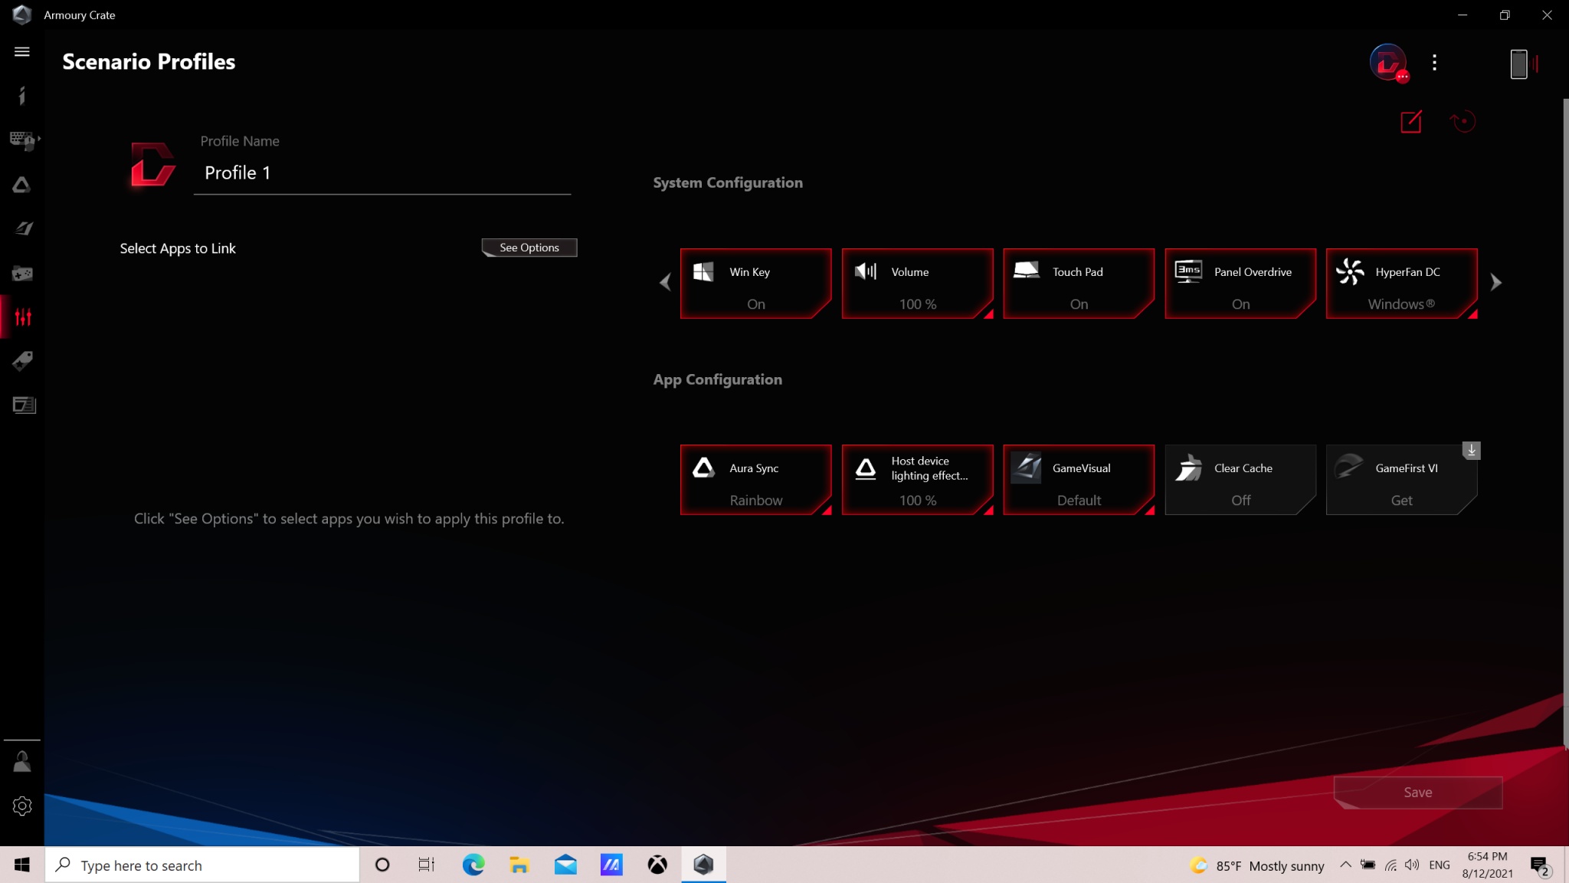1569x883 pixels.
Task: Toggle the Clear Cache tile
Action: coord(1240,480)
